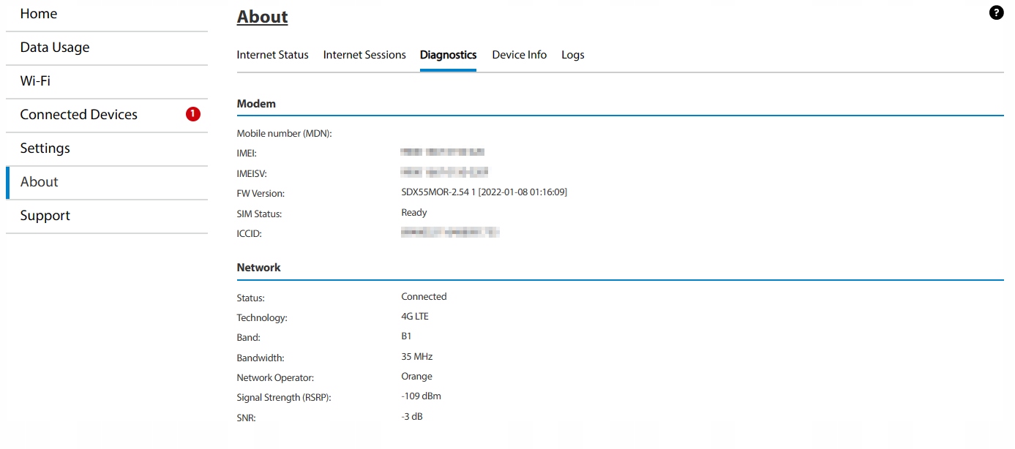The image size is (1015, 449).
Task: Open Data Usage from the sidebar
Action: tap(55, 48)
